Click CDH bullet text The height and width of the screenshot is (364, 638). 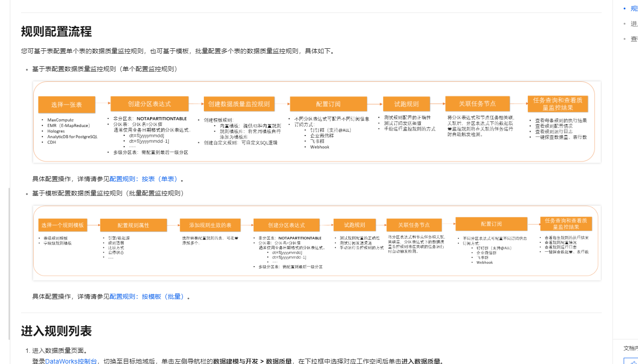click(x=52, y=142)
